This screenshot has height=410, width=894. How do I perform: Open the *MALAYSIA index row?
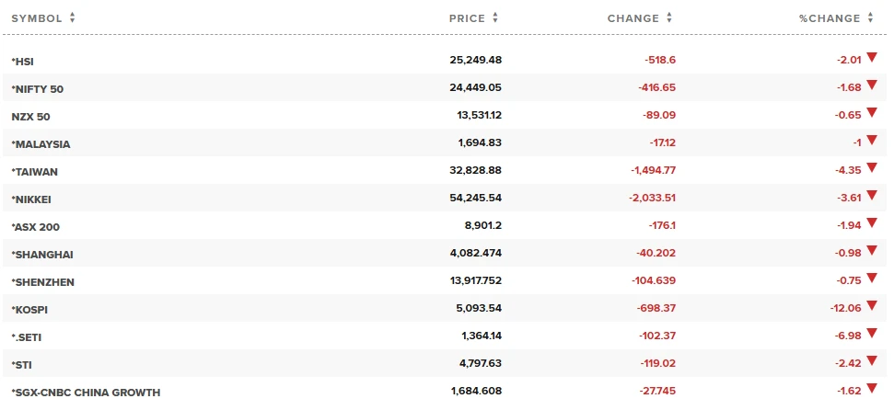pos(41,143)
